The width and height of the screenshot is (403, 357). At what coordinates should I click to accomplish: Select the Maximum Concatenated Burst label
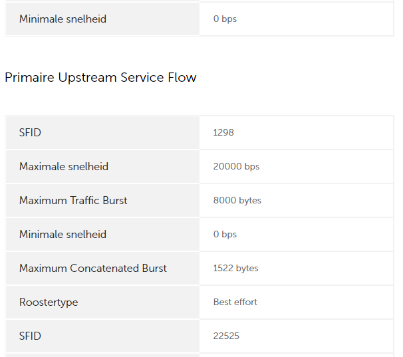[x=93, y=269]
